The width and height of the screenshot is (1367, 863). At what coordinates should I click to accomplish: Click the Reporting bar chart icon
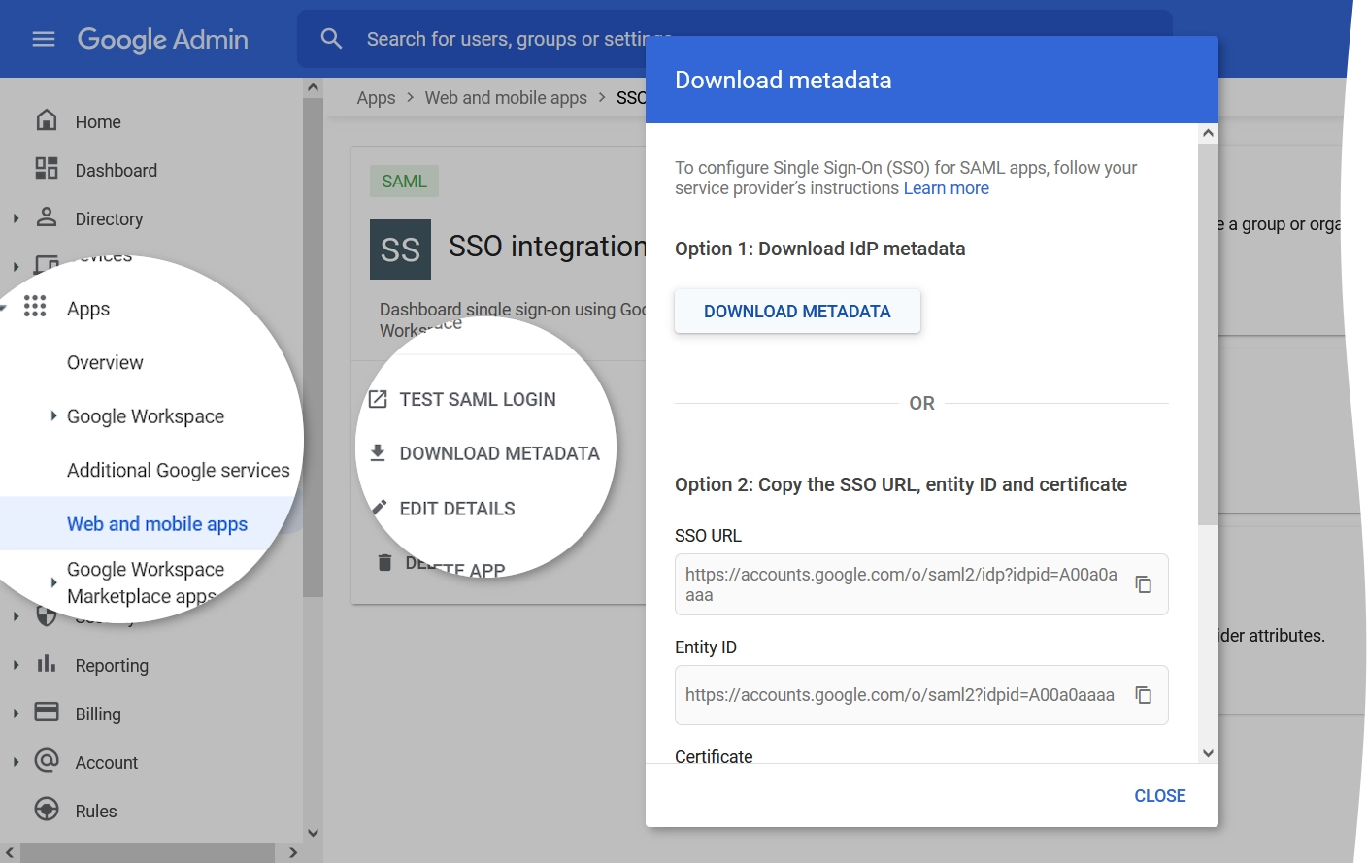point(47,664)
